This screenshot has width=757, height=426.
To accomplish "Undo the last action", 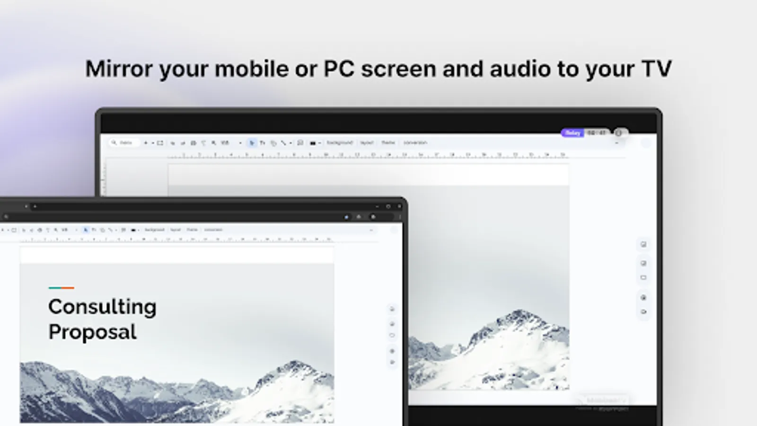I will [172, 142].
